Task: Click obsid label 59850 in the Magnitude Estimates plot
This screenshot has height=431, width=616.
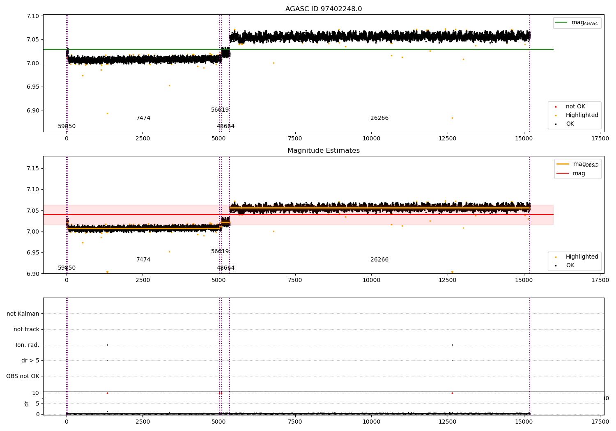Action: click(x=67, y=268)
